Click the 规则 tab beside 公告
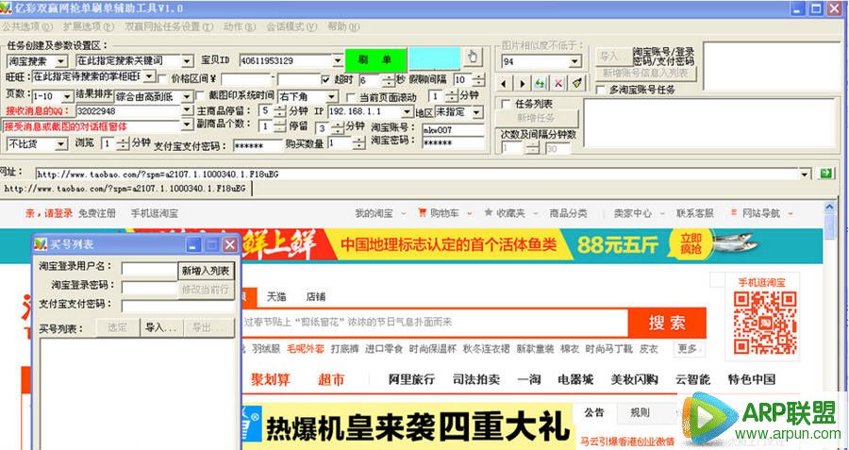849x450 pixels. [x=640, y=412]
